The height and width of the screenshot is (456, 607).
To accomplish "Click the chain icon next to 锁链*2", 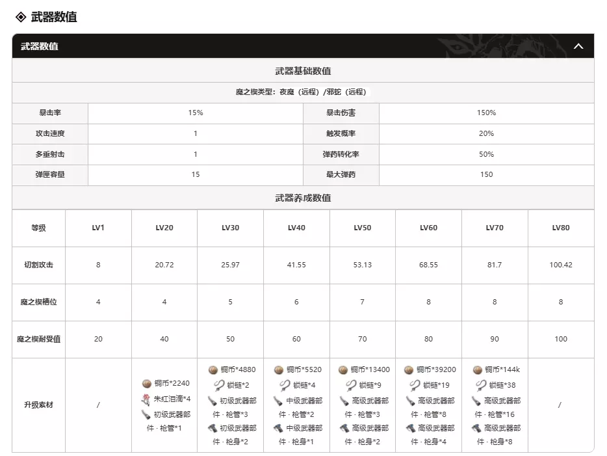I will click(219, 385).
